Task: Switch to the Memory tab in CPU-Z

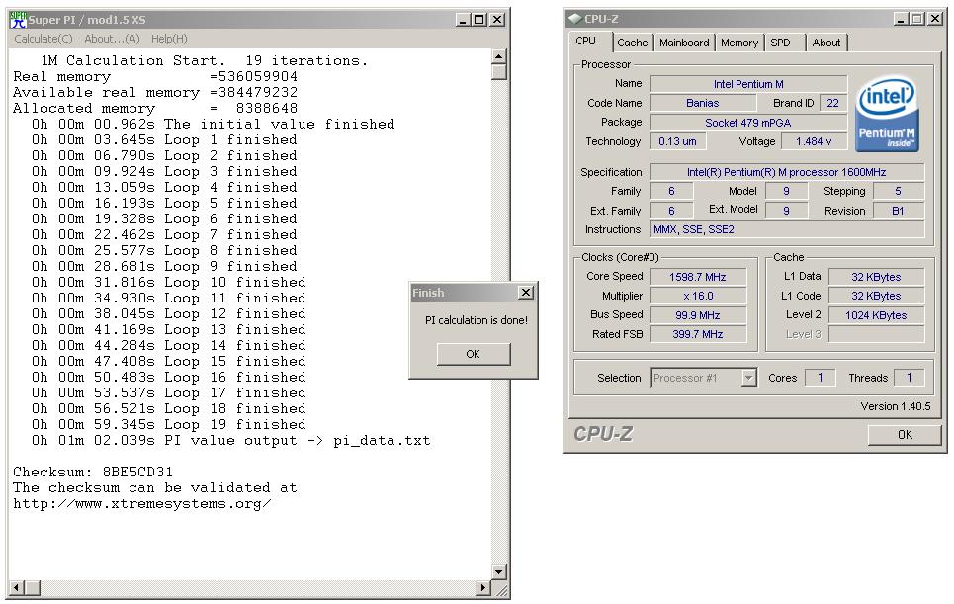Action: pos(739,43)
